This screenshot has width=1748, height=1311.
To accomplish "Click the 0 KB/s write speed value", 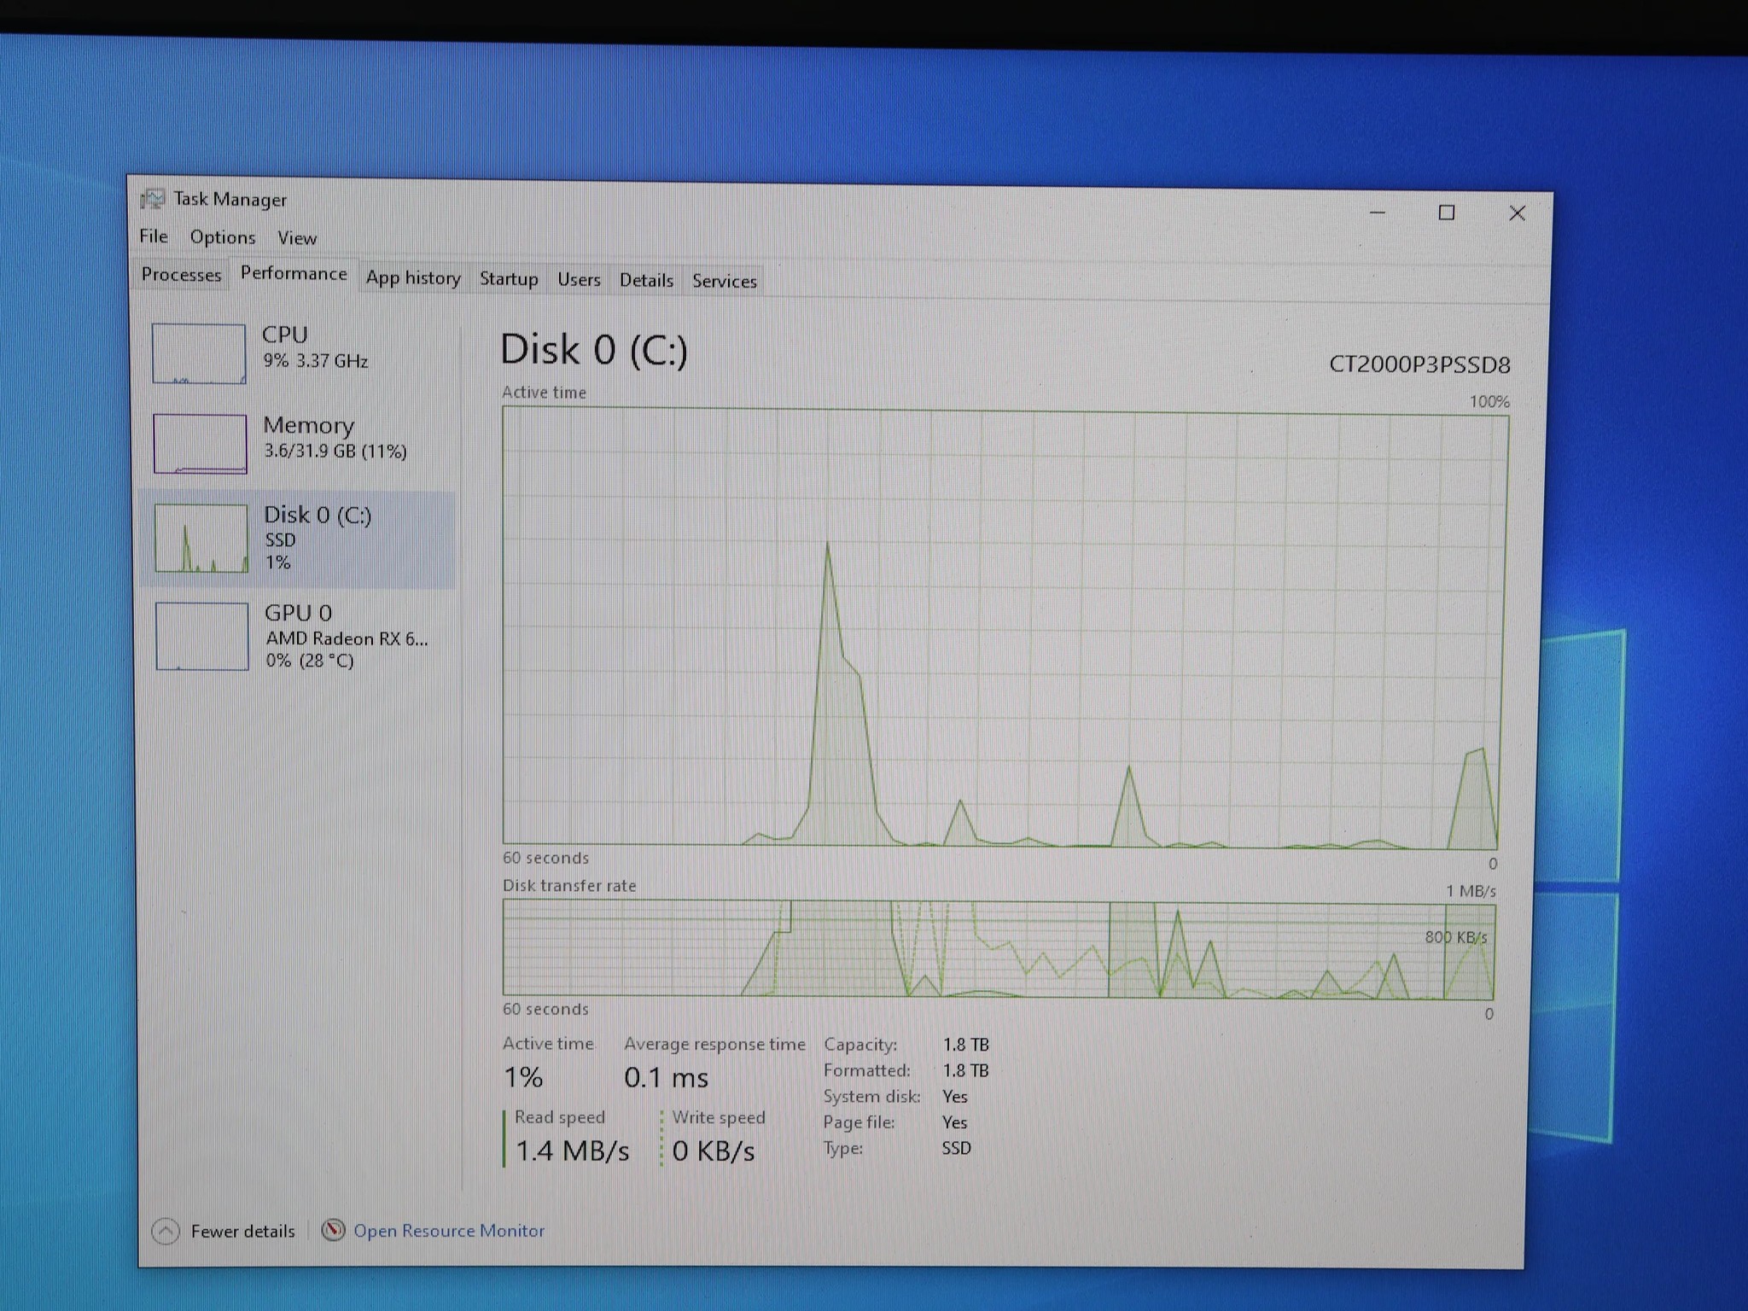I will click(x=714, y=1151).
